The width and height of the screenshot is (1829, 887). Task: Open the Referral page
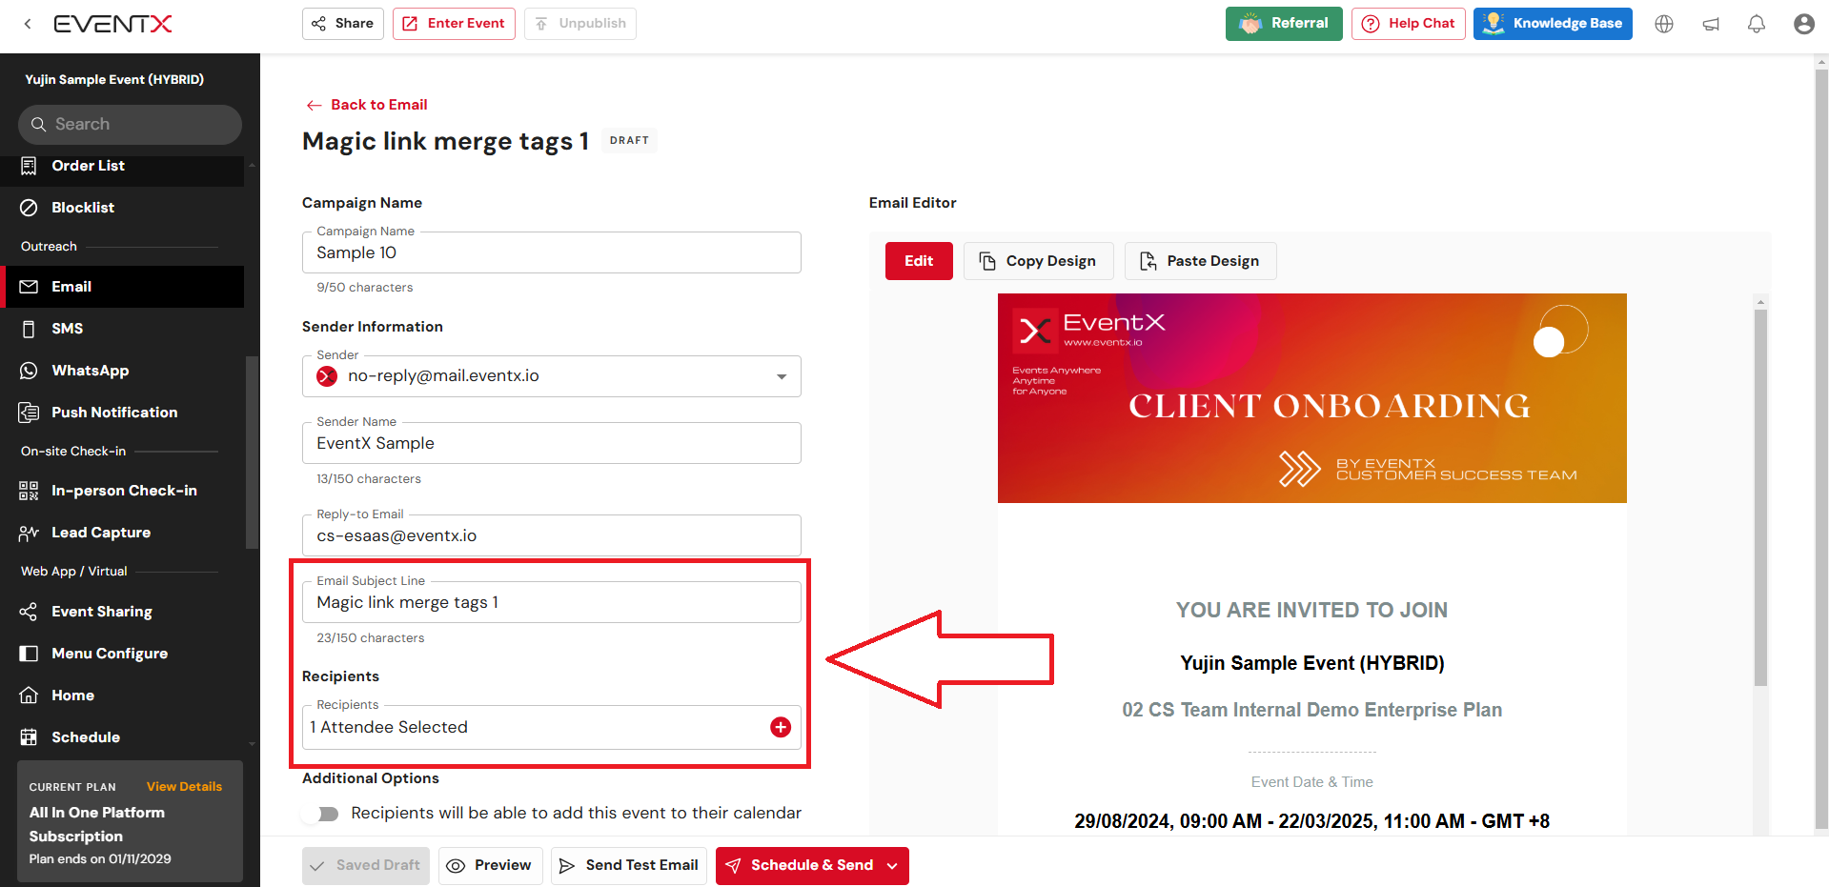[1284, 24]
